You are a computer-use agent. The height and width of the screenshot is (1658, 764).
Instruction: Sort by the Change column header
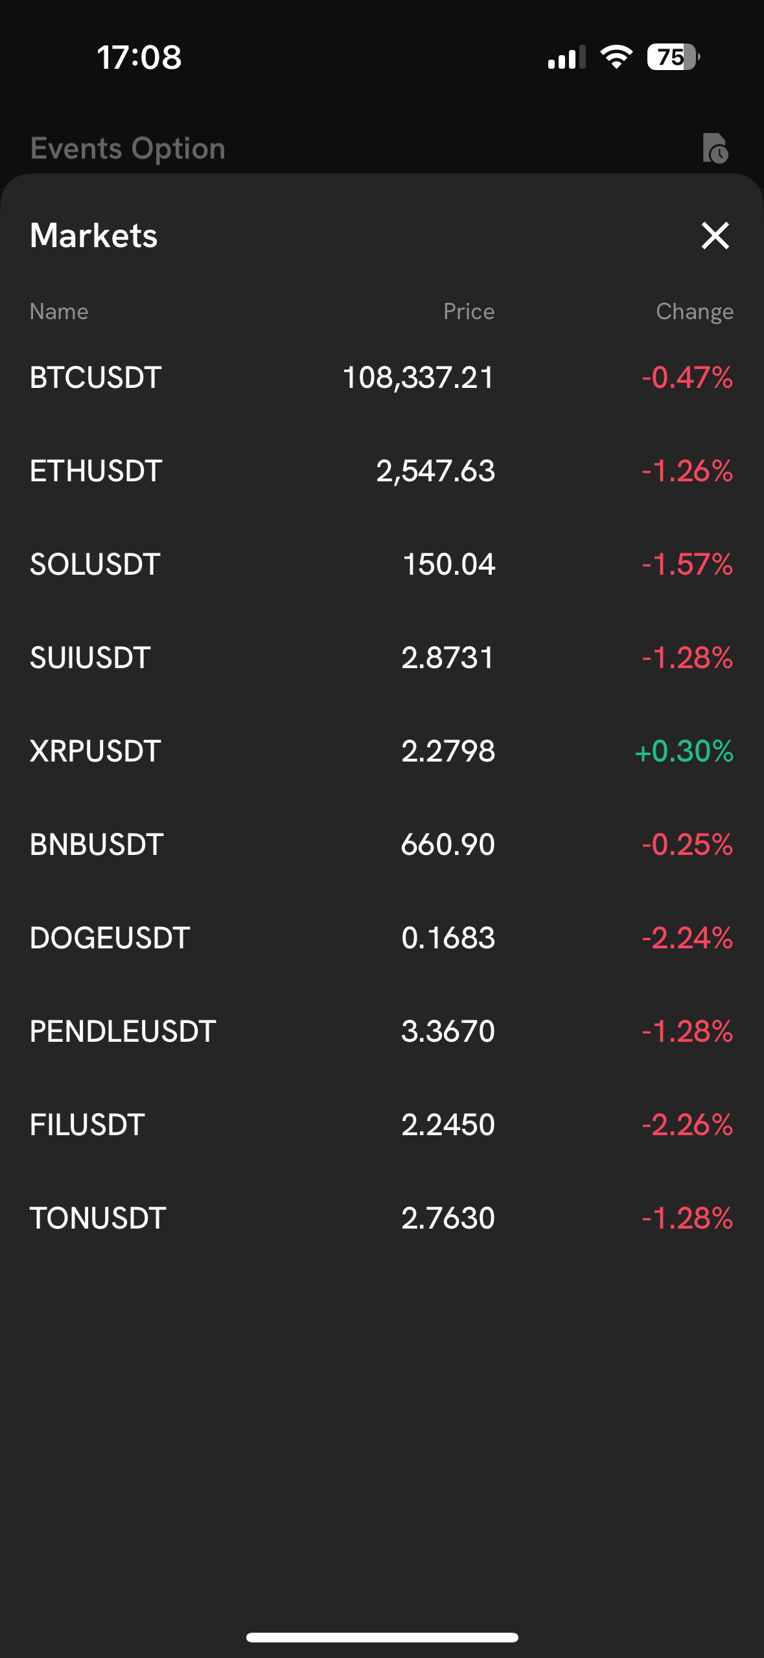[695, 312]
